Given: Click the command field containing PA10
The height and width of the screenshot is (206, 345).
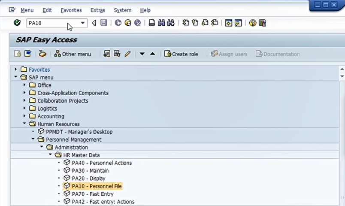Looking at the screenshot, I should pyautogui.click(x=57, y=23).
